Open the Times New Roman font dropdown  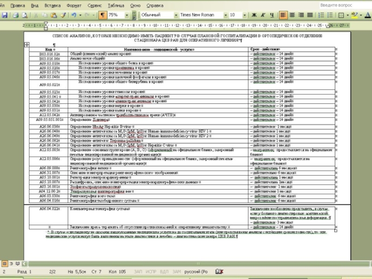(x=224, y=15)
